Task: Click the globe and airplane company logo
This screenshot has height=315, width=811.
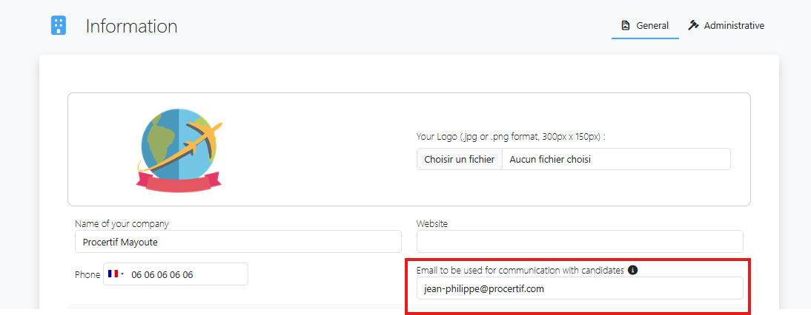Action: [x=179, y=149]
